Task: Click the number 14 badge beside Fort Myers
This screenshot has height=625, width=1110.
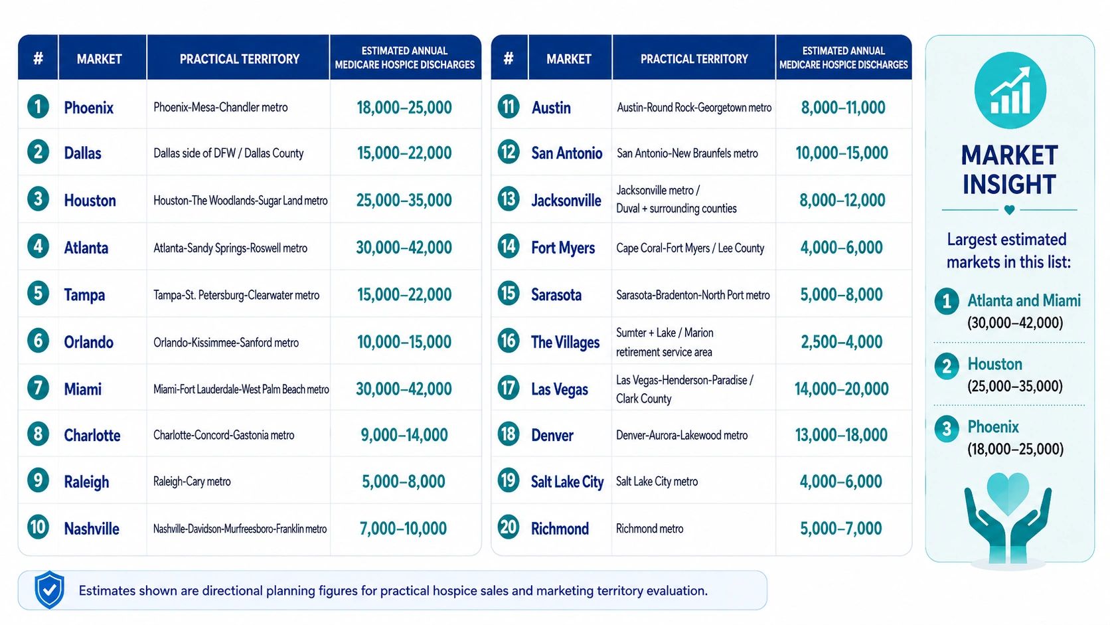Action: pyautogui.click(x=509, y=247)
